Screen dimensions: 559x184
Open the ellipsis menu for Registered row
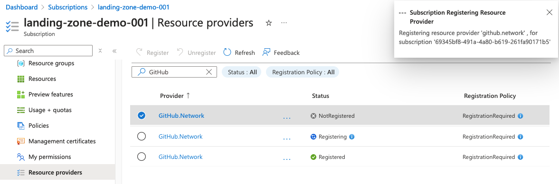point(287,159)
